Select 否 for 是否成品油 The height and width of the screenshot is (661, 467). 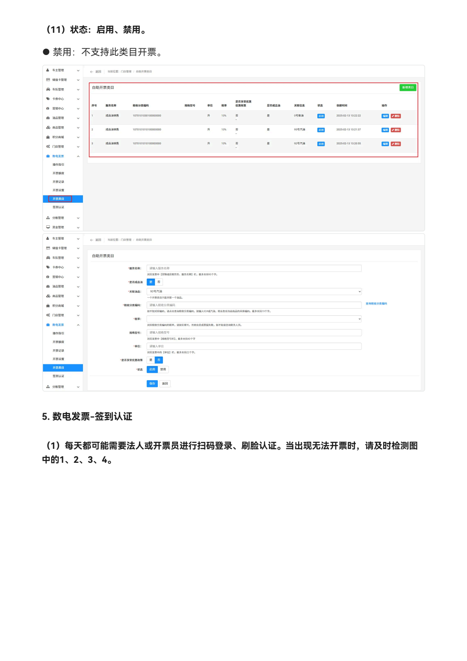pyautogui.click(x=159, y=282)
